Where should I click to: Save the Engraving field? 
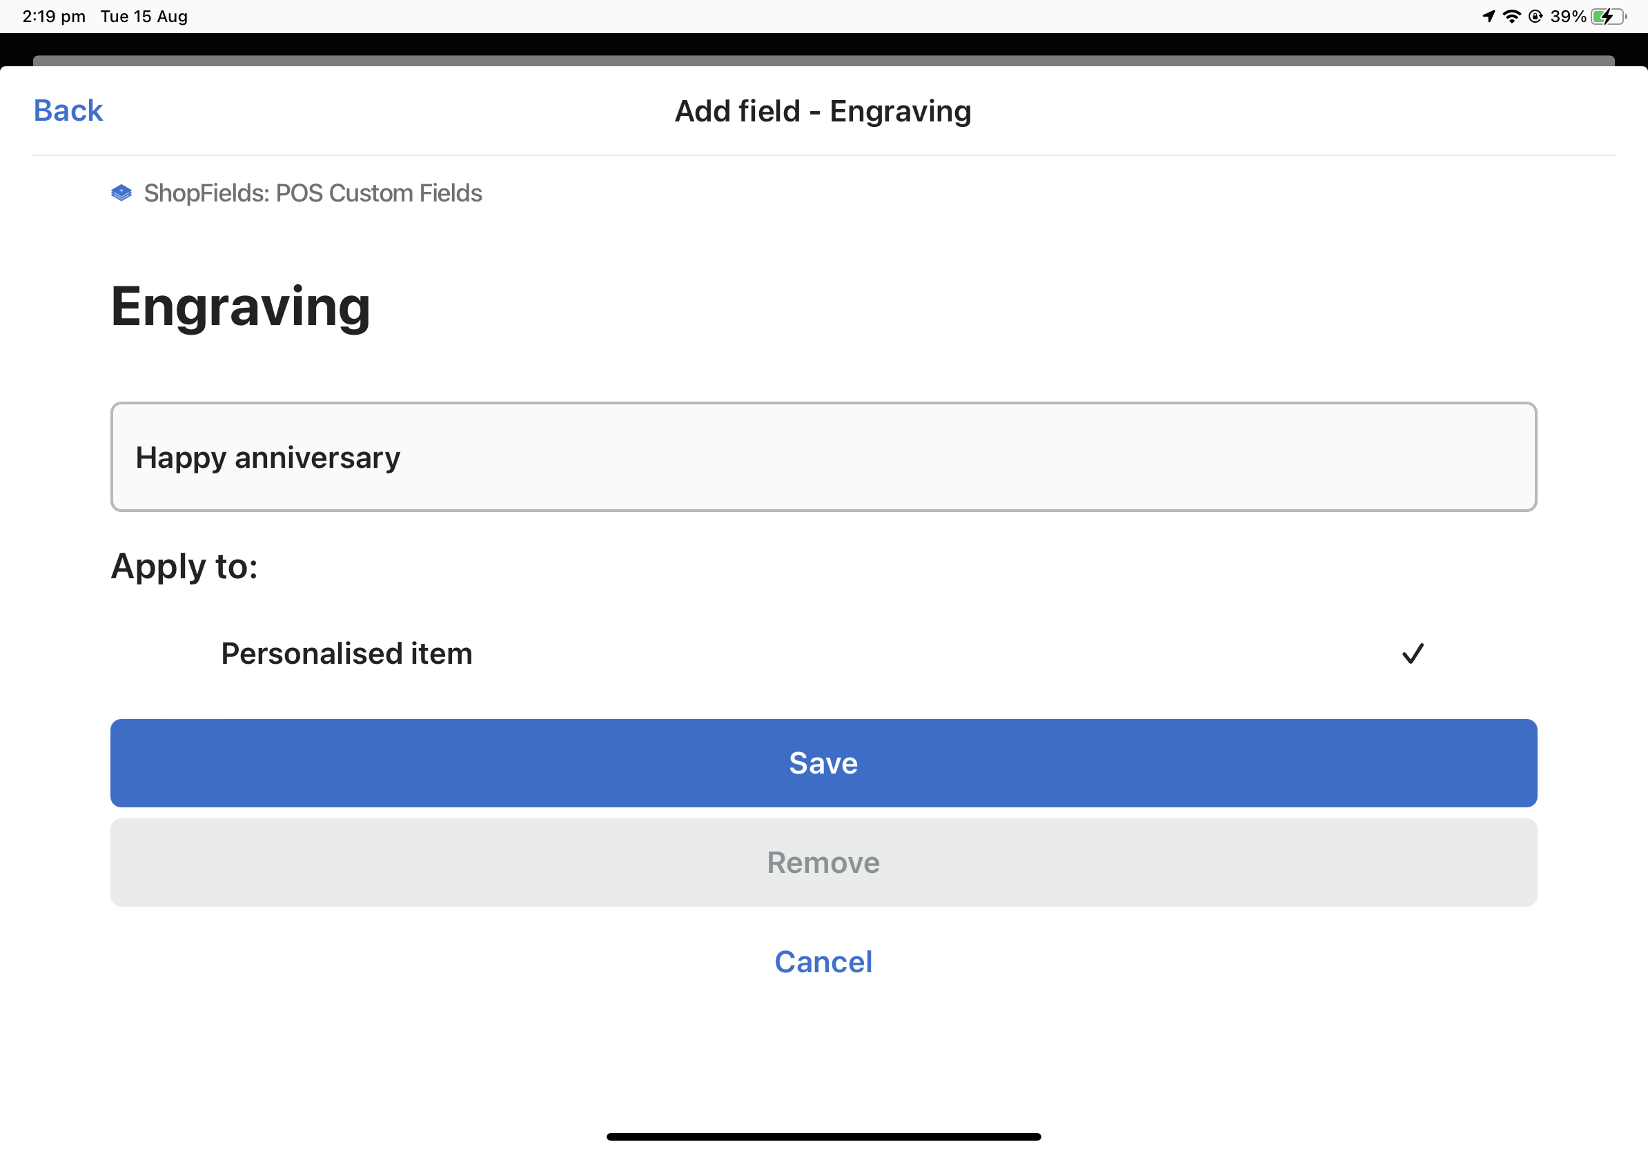[823, 763]
